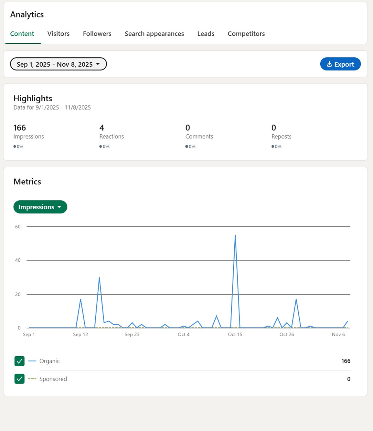373x431 pixels.
Task: Open metric dropdown to change chart data
Action: coord(40,207)
